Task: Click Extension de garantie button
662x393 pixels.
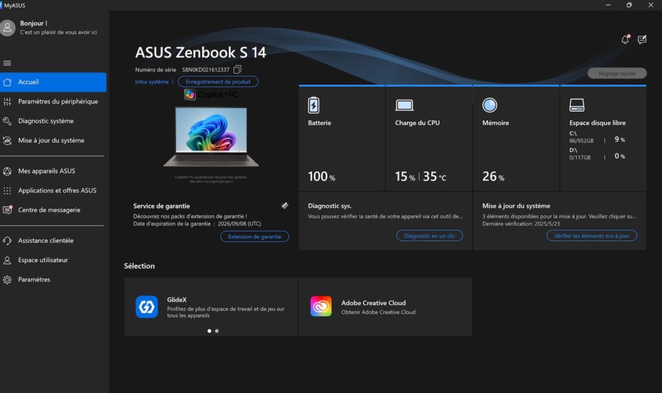Action: tap(254, 237)
